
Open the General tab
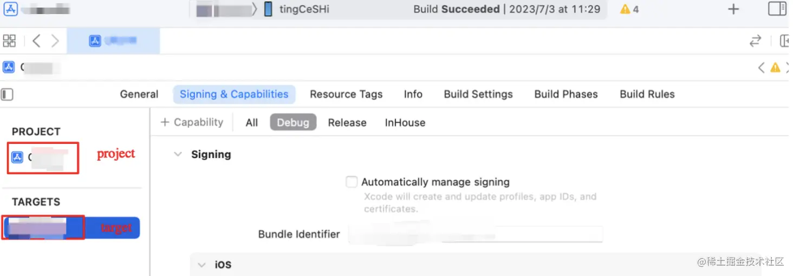pos(139,94)
